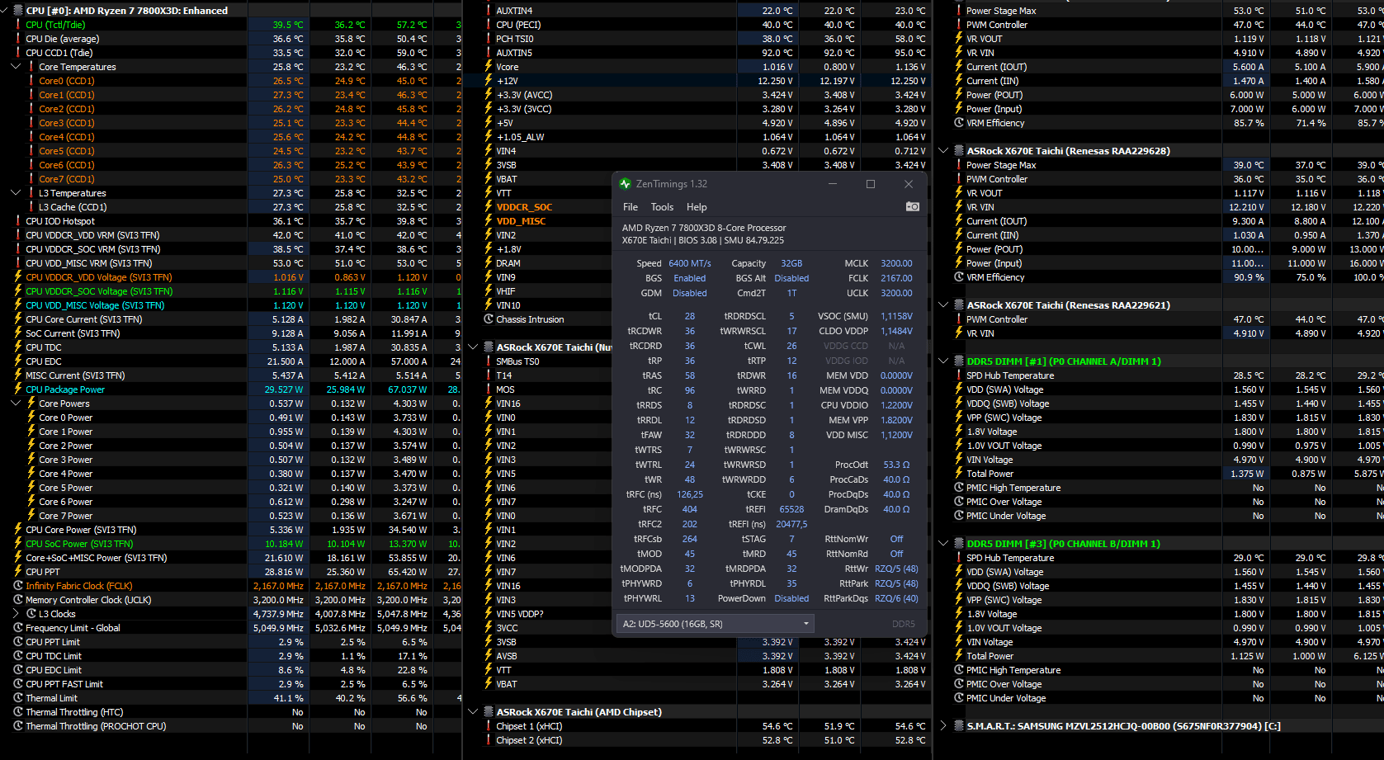This screenshot has height=760, width=1384.
Task: Select the Frequency Limit - Global row
Action: 230,628
